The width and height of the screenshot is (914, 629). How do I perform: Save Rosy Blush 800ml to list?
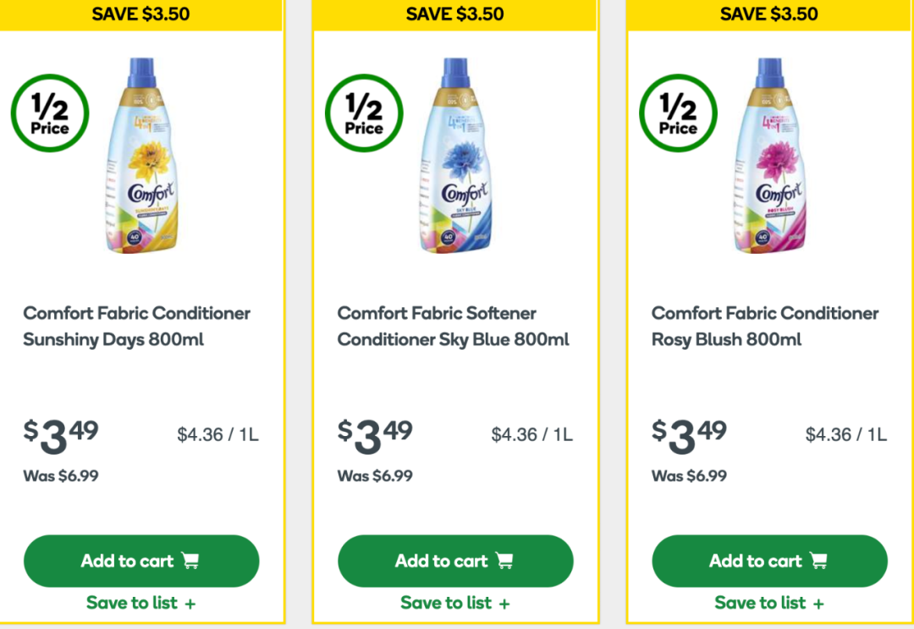769,603
